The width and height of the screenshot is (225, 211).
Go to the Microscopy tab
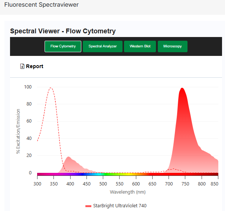point(173,46)
